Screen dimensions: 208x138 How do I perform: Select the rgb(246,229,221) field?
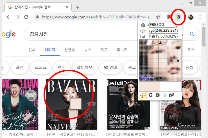click(163, 31)
